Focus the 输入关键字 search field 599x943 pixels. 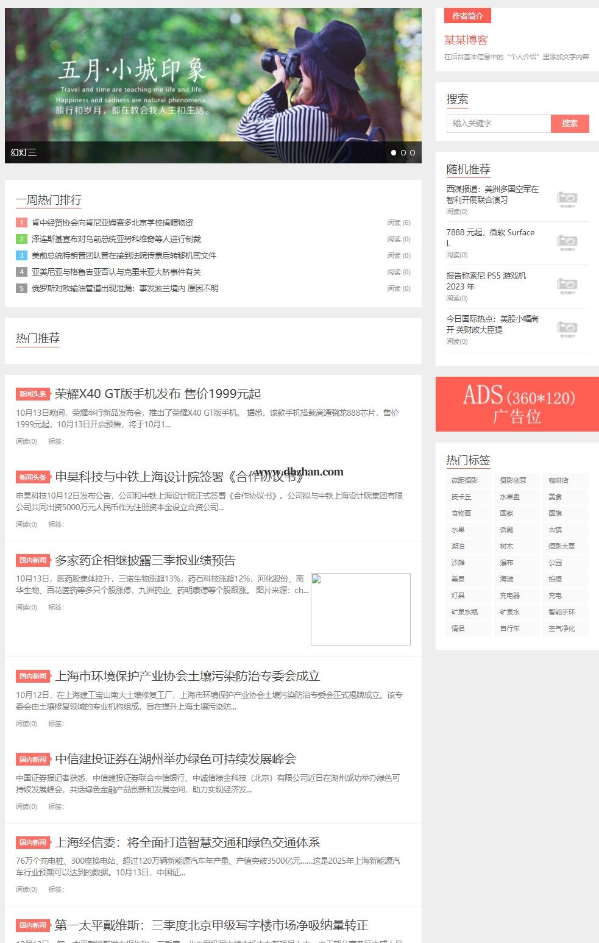point(498,123)
